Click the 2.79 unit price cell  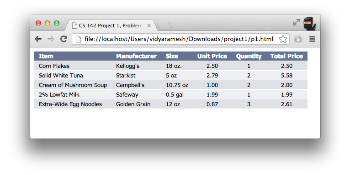(212, 76)
